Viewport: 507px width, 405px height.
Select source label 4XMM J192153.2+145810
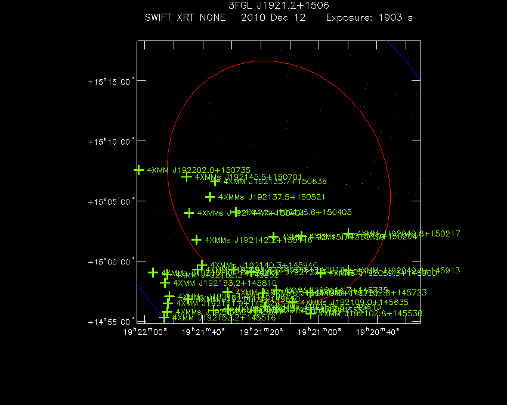(225, 283)
